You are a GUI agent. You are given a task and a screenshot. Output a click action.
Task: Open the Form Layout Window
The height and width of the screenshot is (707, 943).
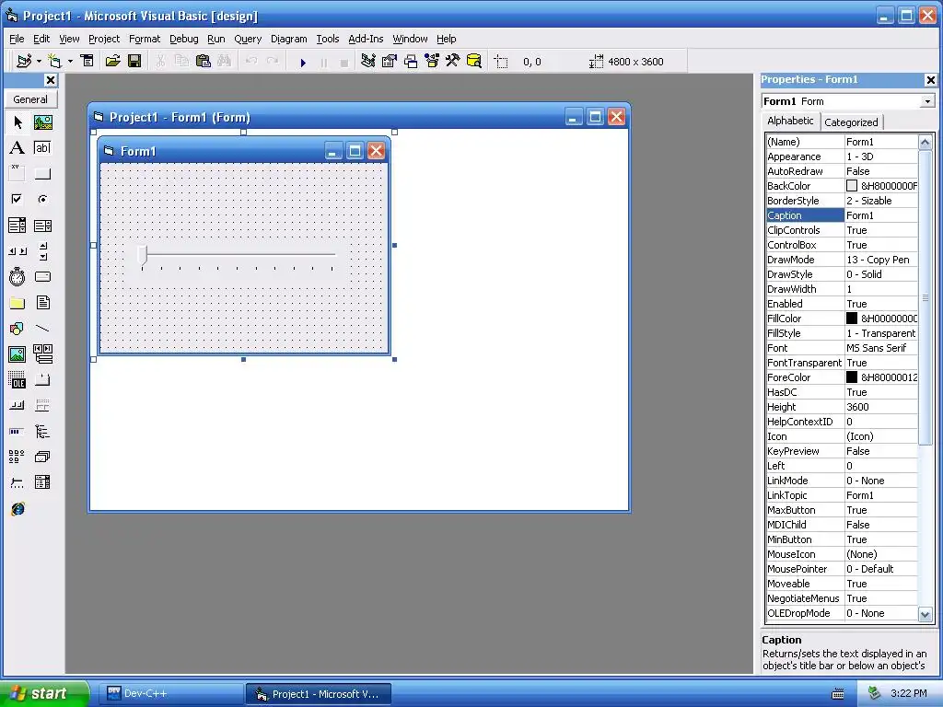pyautogui.click(x=411, y=61)
